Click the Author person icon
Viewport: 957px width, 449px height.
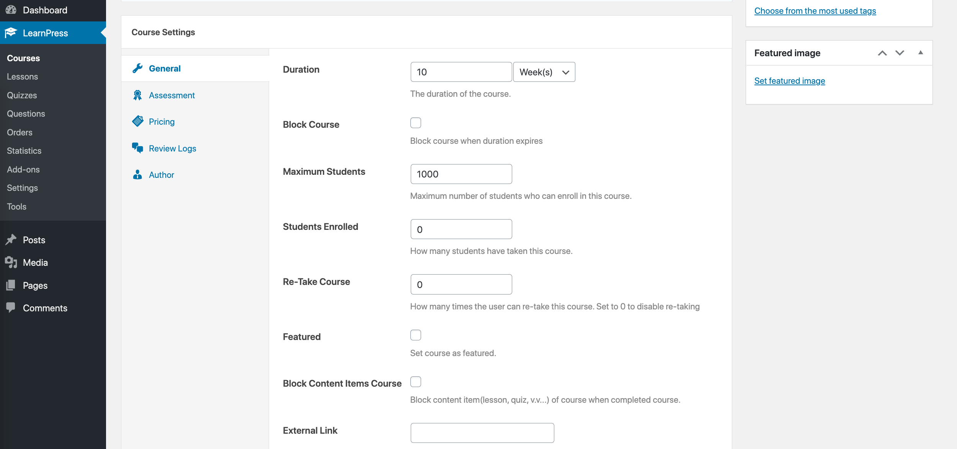click(137, 175)
